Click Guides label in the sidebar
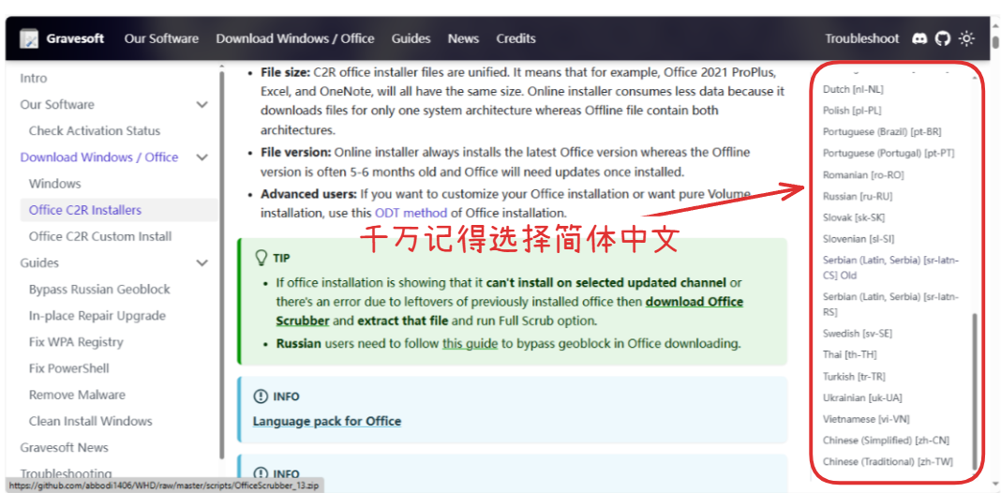Screen dimensions: 1001x493 tap(39, 263)
